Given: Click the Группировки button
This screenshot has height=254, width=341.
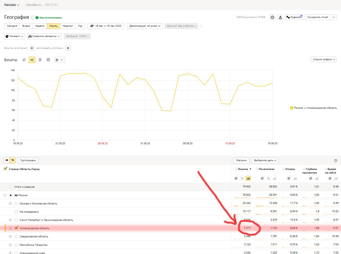Looking at the screenshot, I should pyautogui.click(x=28, y=160).
